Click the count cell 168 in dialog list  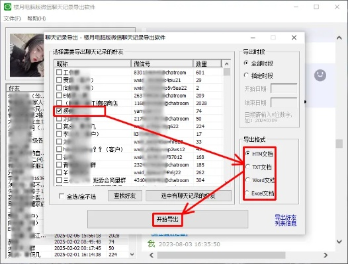[200, 157]
